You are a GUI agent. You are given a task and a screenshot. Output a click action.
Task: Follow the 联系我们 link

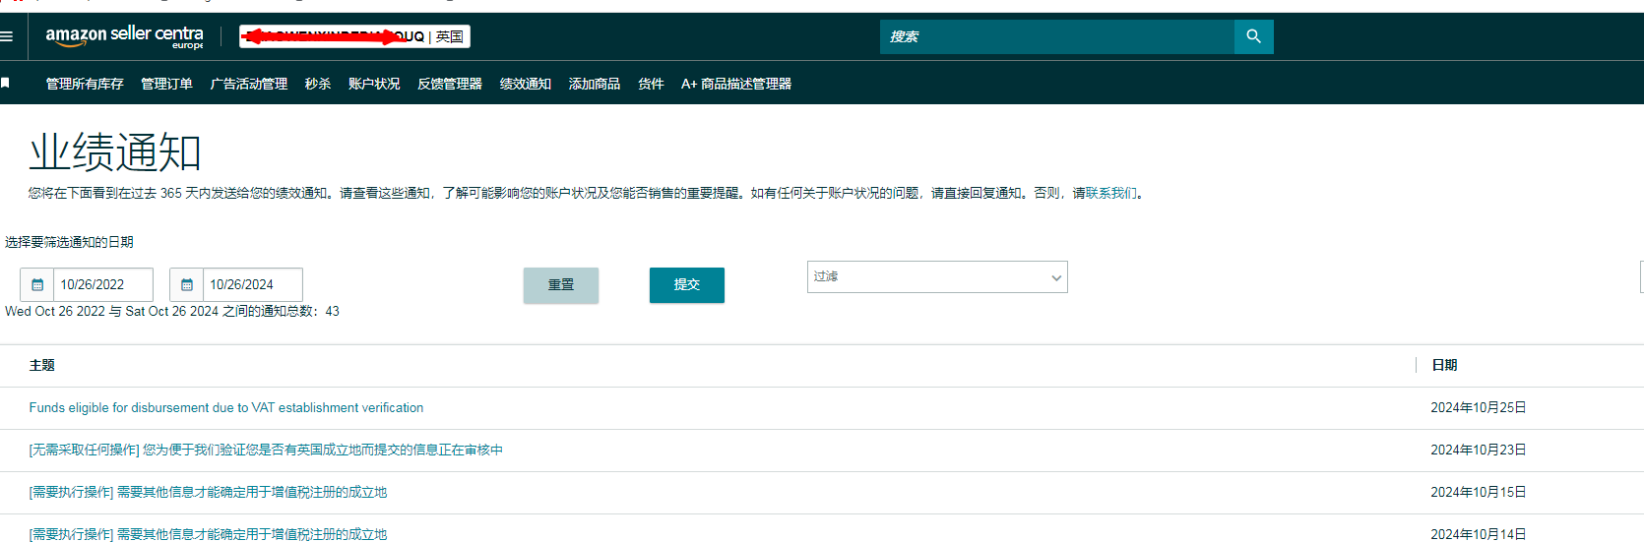[1110, 193]
